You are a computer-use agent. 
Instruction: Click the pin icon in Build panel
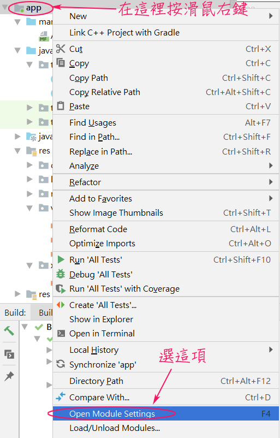[9, 376]
